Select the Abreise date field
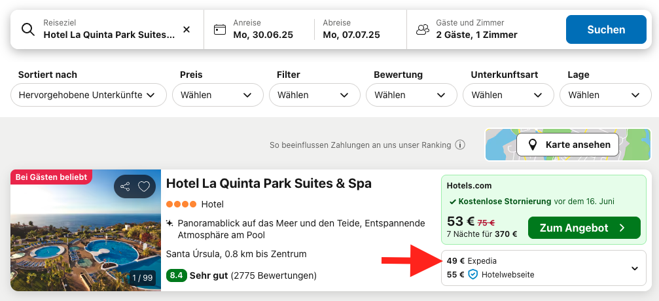The image size is (659, 301). point(360,29)
